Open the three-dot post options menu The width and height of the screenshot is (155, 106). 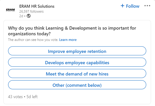pyautogui.click(x=147, y=6)
